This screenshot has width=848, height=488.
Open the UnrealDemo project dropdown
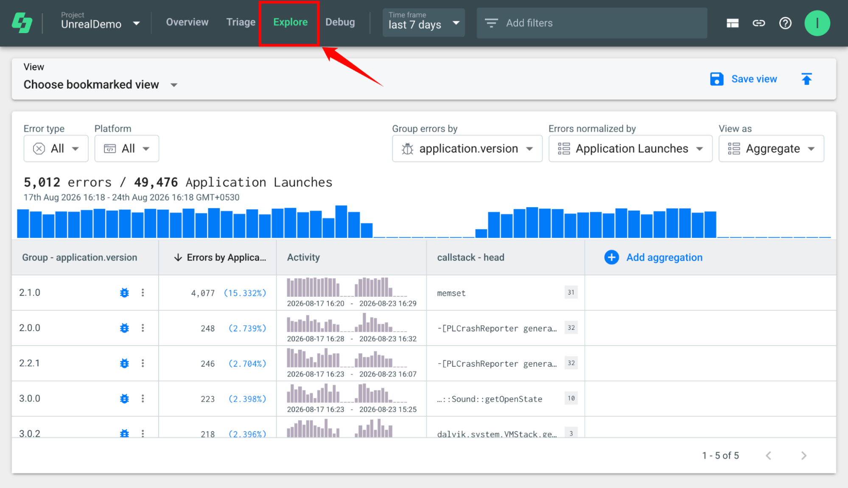[100, 21]
